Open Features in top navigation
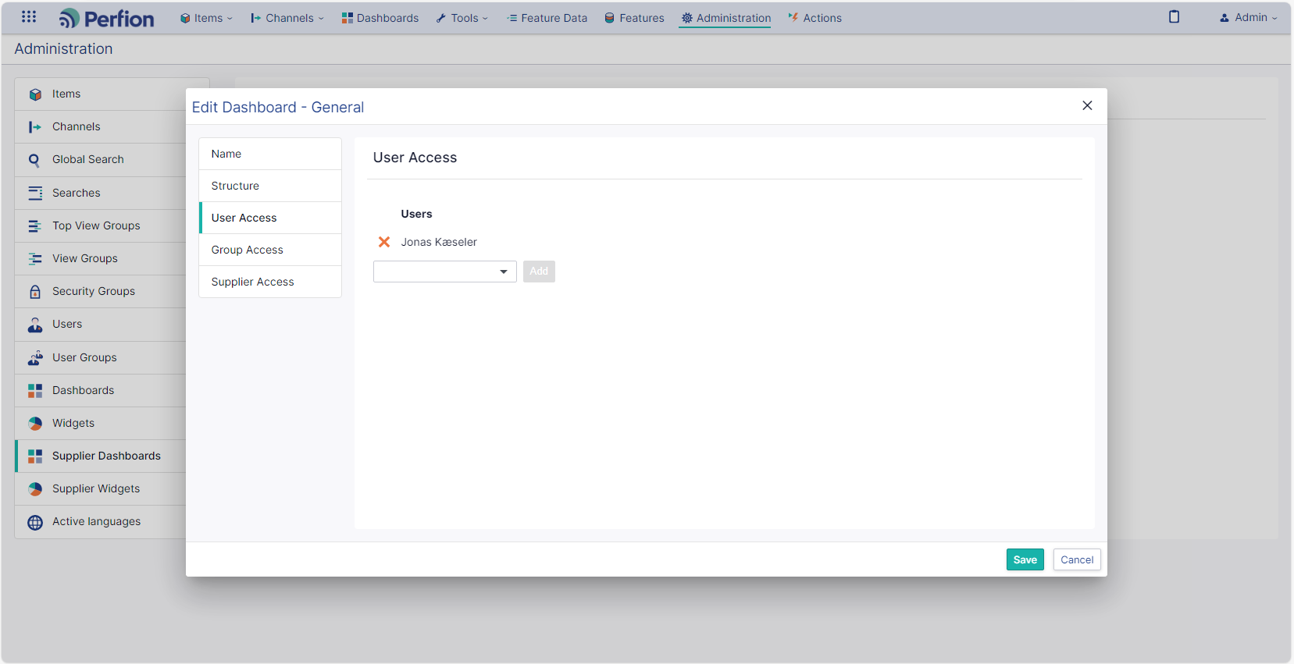Image resolution: width=1294 pixels, height=664 pixels. pos(634,18)
